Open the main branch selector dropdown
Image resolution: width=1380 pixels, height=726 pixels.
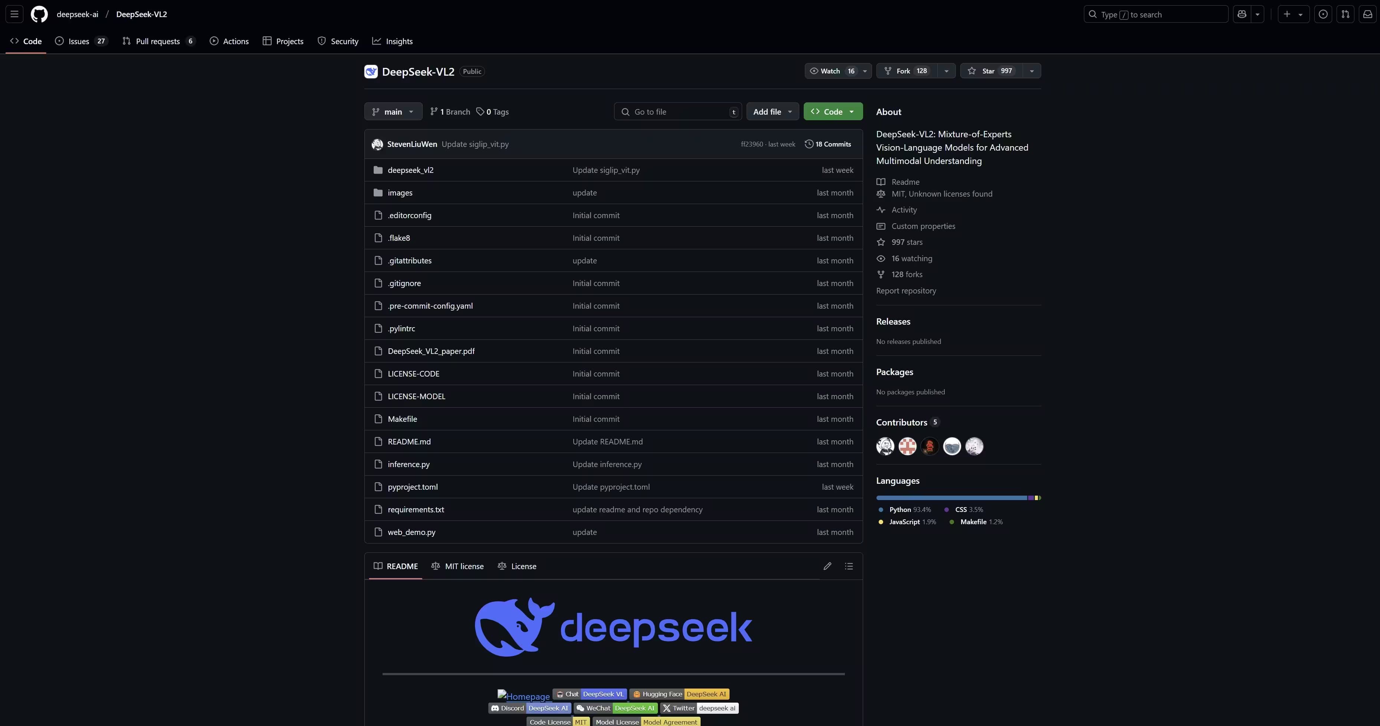[393, 111]
